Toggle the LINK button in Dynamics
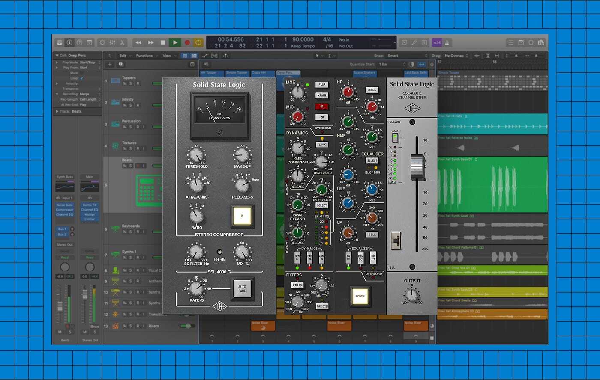600x380 pixels. [322, 145]
